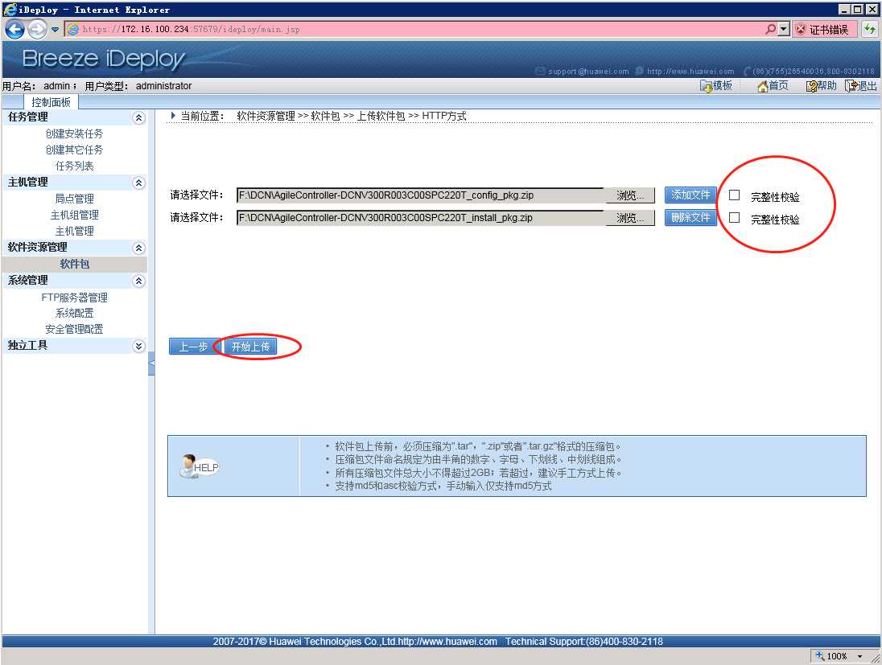
Task: Click the browser Back arrow button
Action: pyautogui.click(x=14, y=29)
